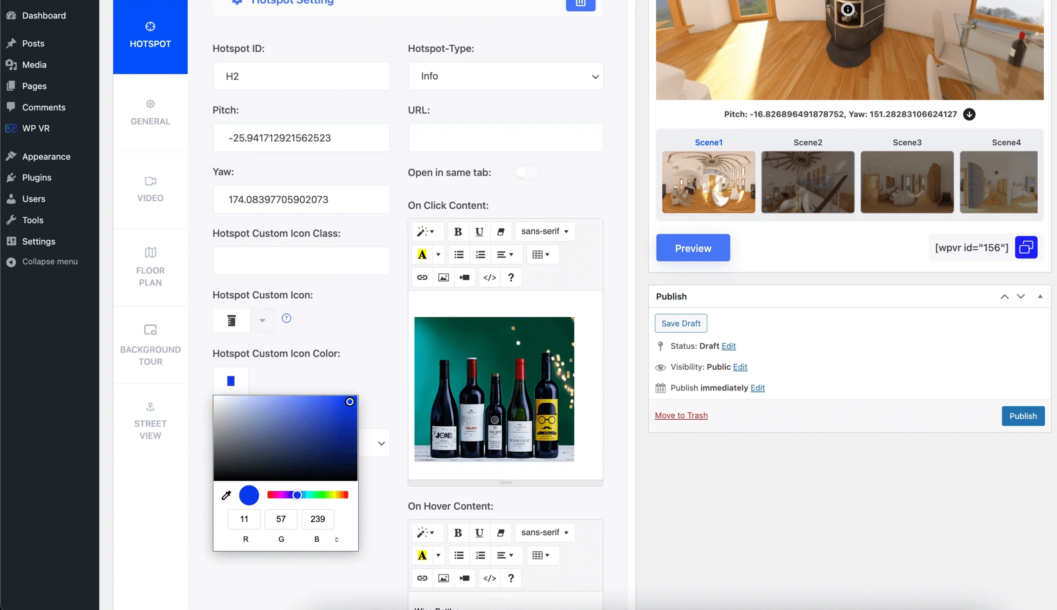
Task: Click the link insert icon in On Click toolbar
Action: point(421,277)
